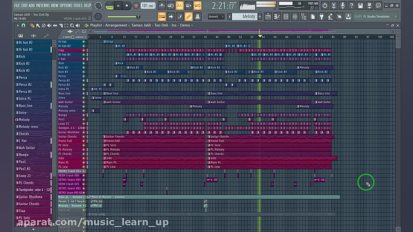Open the EDIT menu
The width and height of the screenshot is (413, 232).
click(x=24, y=5)
